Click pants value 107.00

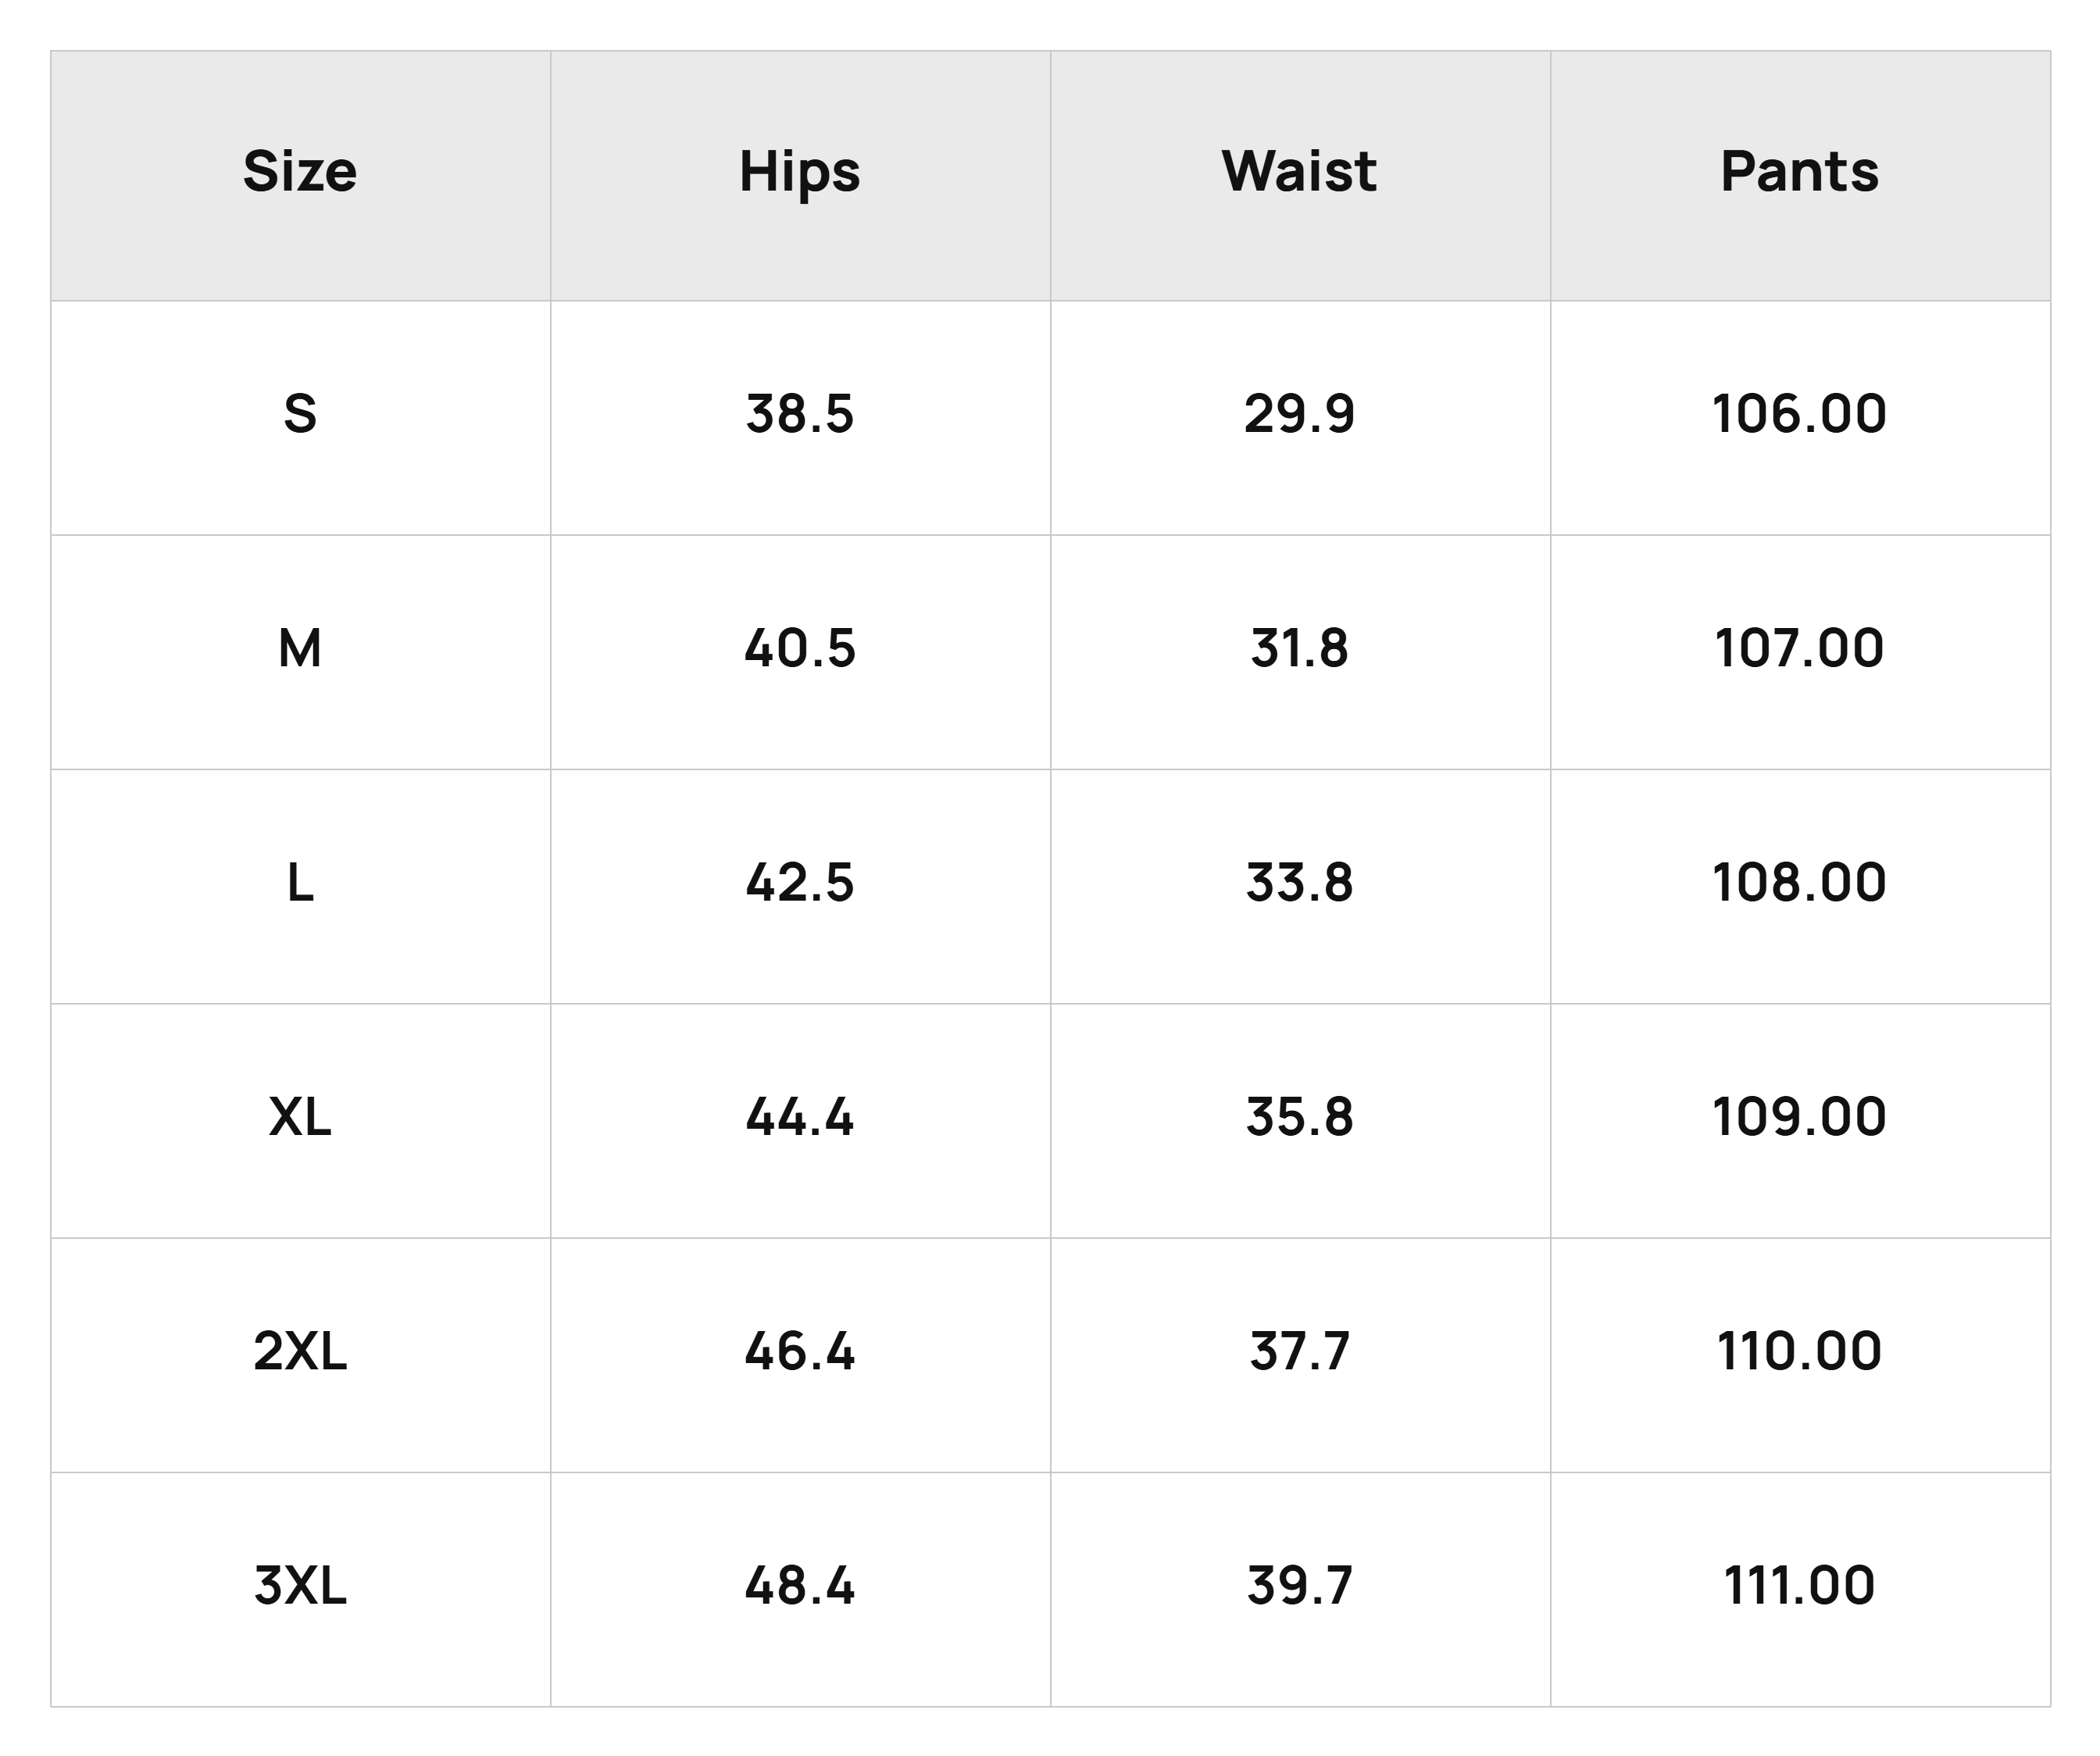click(1799, 648)
